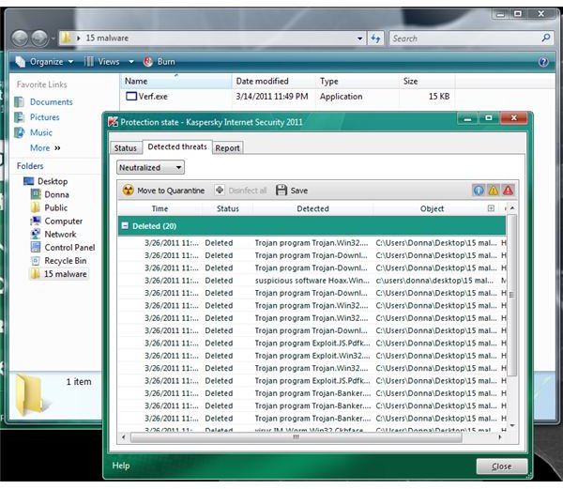This screenshot has height=489, width=563.
Task: Sort files by Size column
Action: [x=427, y=81]
